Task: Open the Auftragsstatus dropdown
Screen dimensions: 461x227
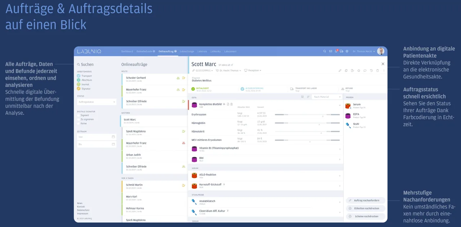Action: [x=97, y=102]
